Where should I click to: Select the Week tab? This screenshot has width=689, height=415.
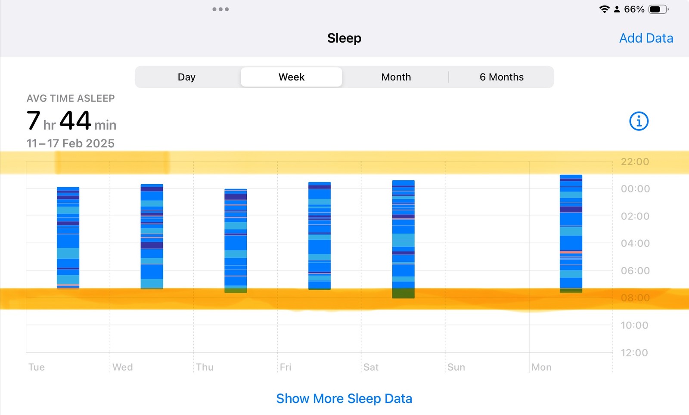292,77
